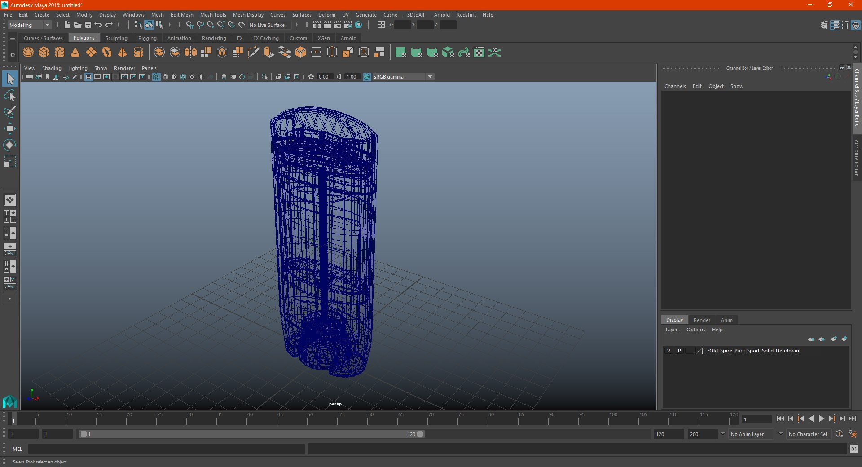Click the Redo arrow icon
The width and height of the screenshot is (862, 467).
coord(109,25)
